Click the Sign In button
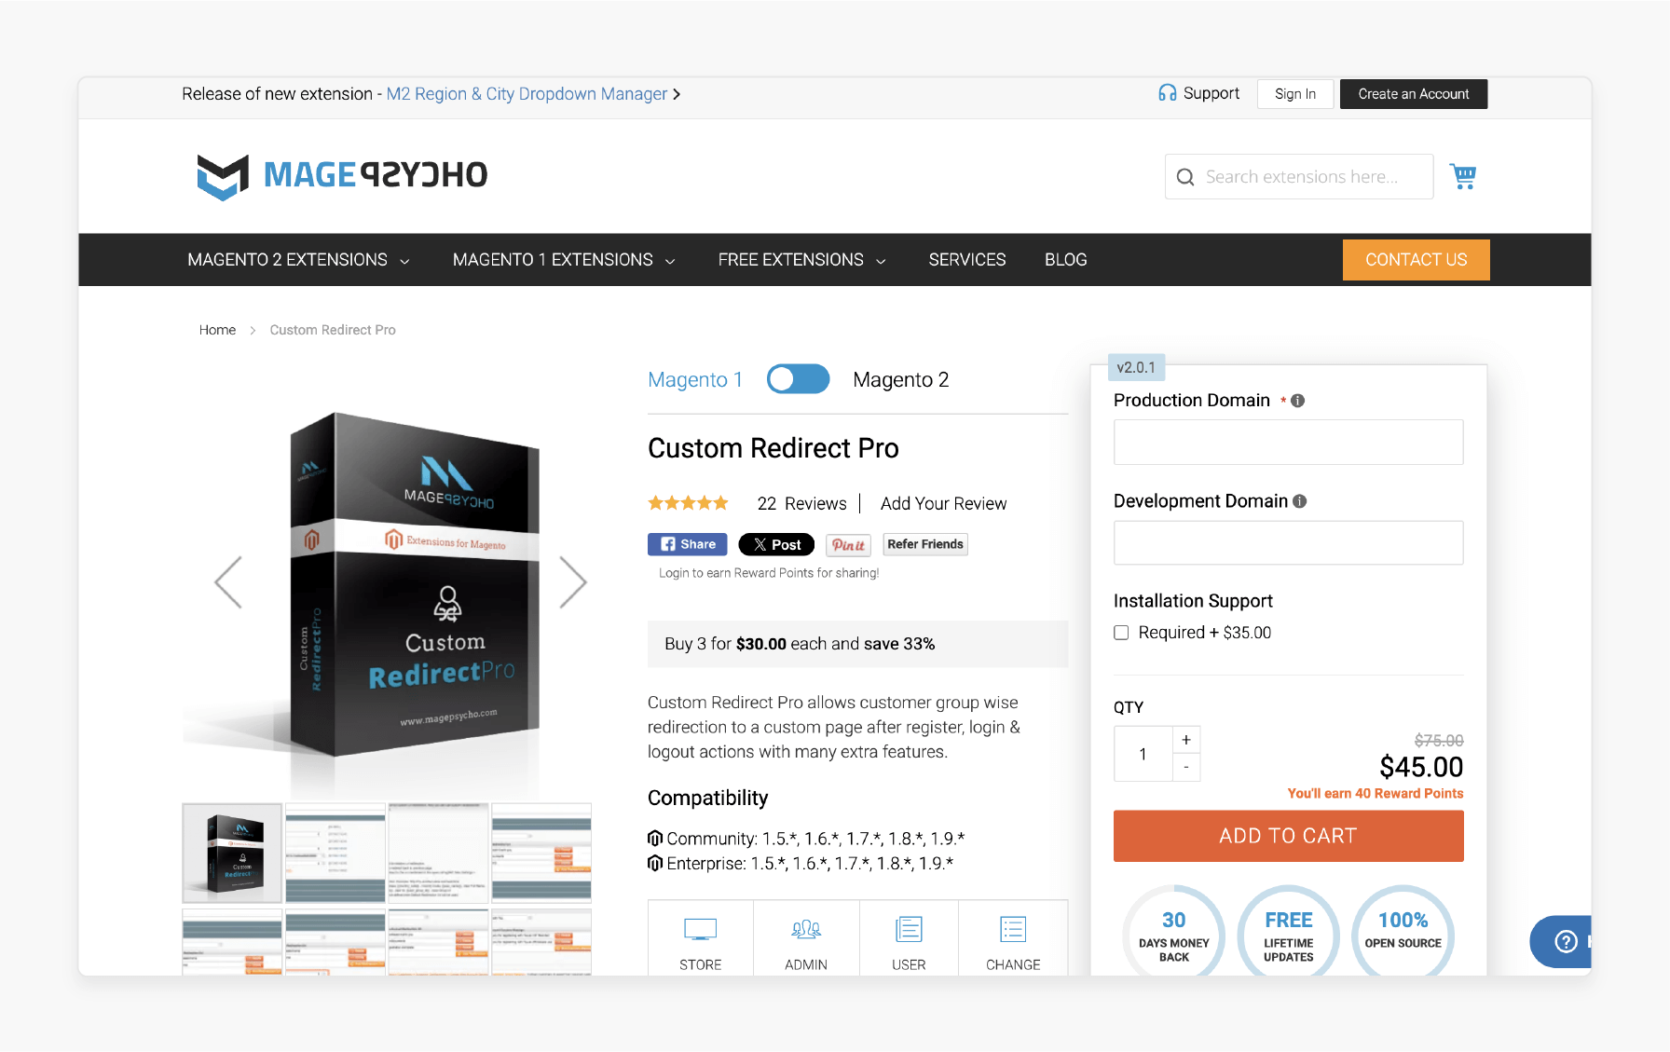The image size is (1670, 1052). tap(1295, 94)
